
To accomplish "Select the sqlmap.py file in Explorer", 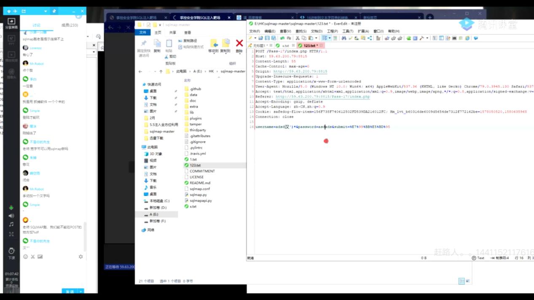I will (198, 195).
